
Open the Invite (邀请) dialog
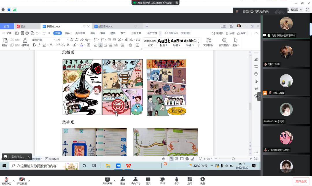click(x=122, y=181)
